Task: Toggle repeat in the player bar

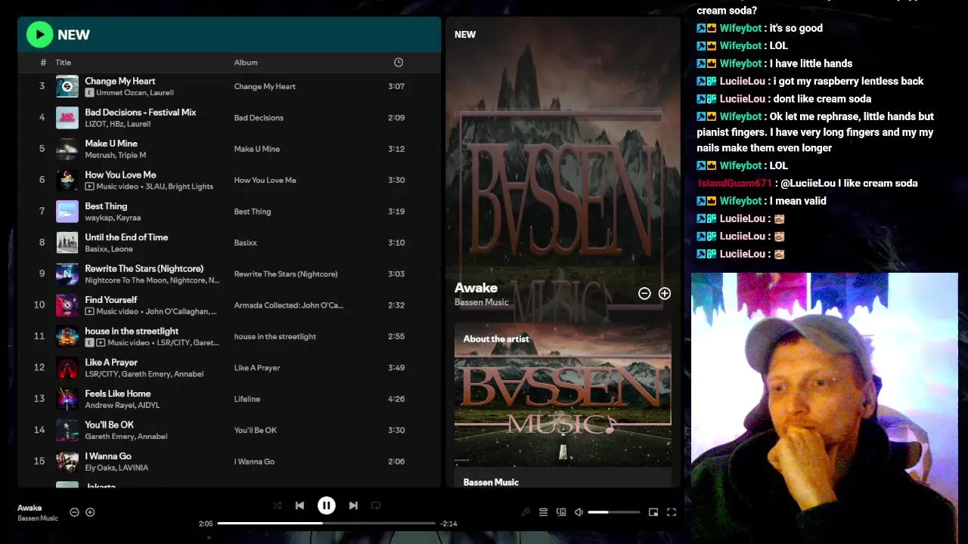Action: click(376, 505)
